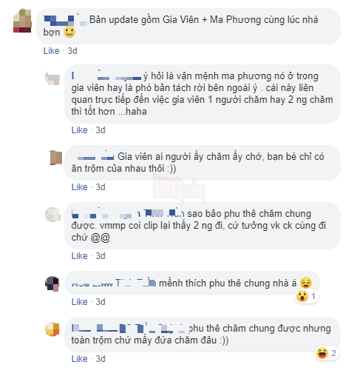The height and width of the screenshot is (376, 357).
Task: Open the orange avatar of last reply
Action: (x=52, y=329)
